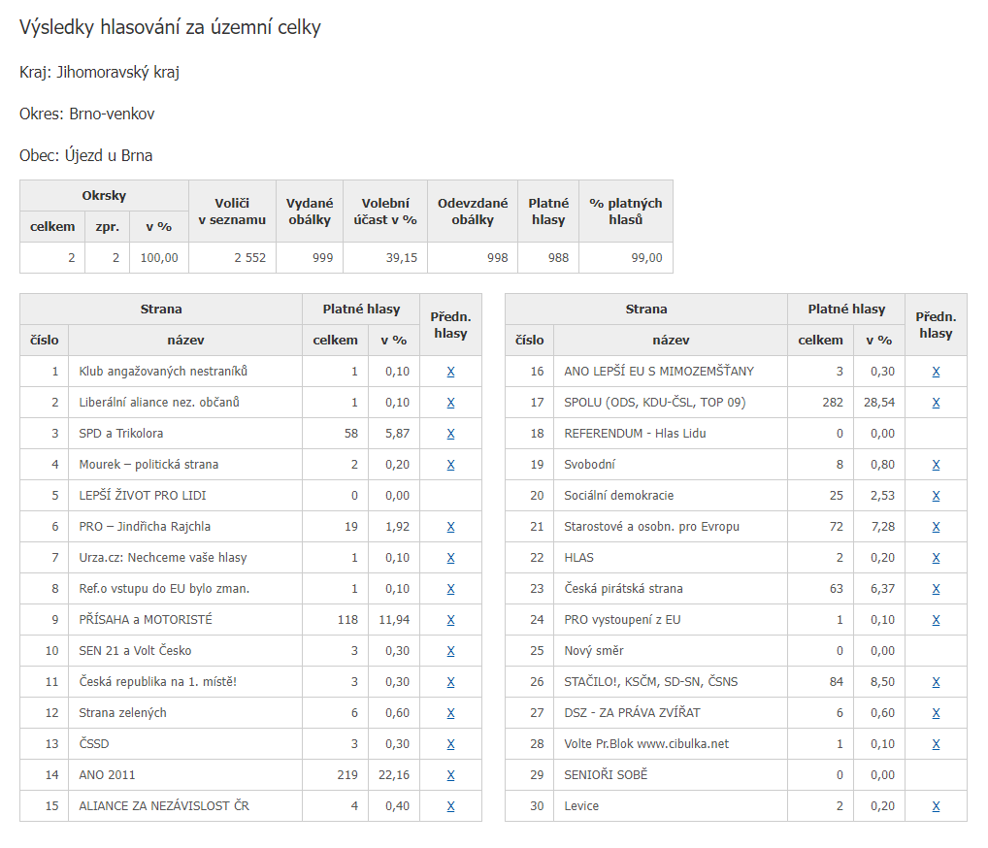
Task: Click the ANO 2011 percentage 22,16
Action: pos(394,775)
